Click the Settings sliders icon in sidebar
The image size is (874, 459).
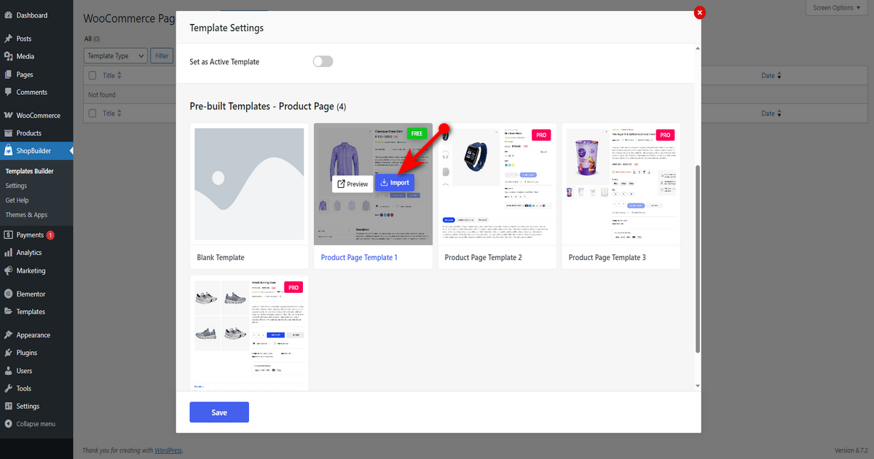coord(8,407)
